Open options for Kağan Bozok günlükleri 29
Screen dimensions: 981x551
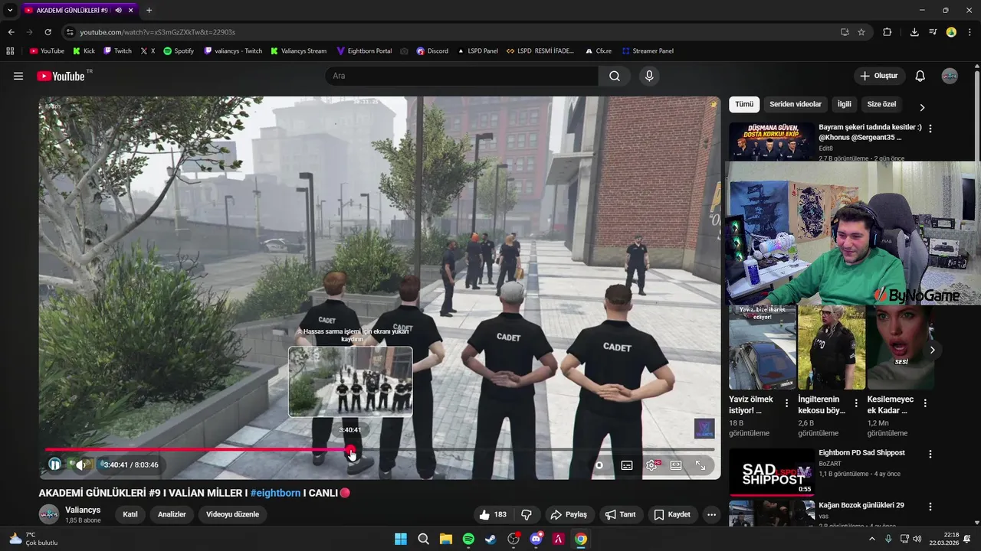click(930, 507)
